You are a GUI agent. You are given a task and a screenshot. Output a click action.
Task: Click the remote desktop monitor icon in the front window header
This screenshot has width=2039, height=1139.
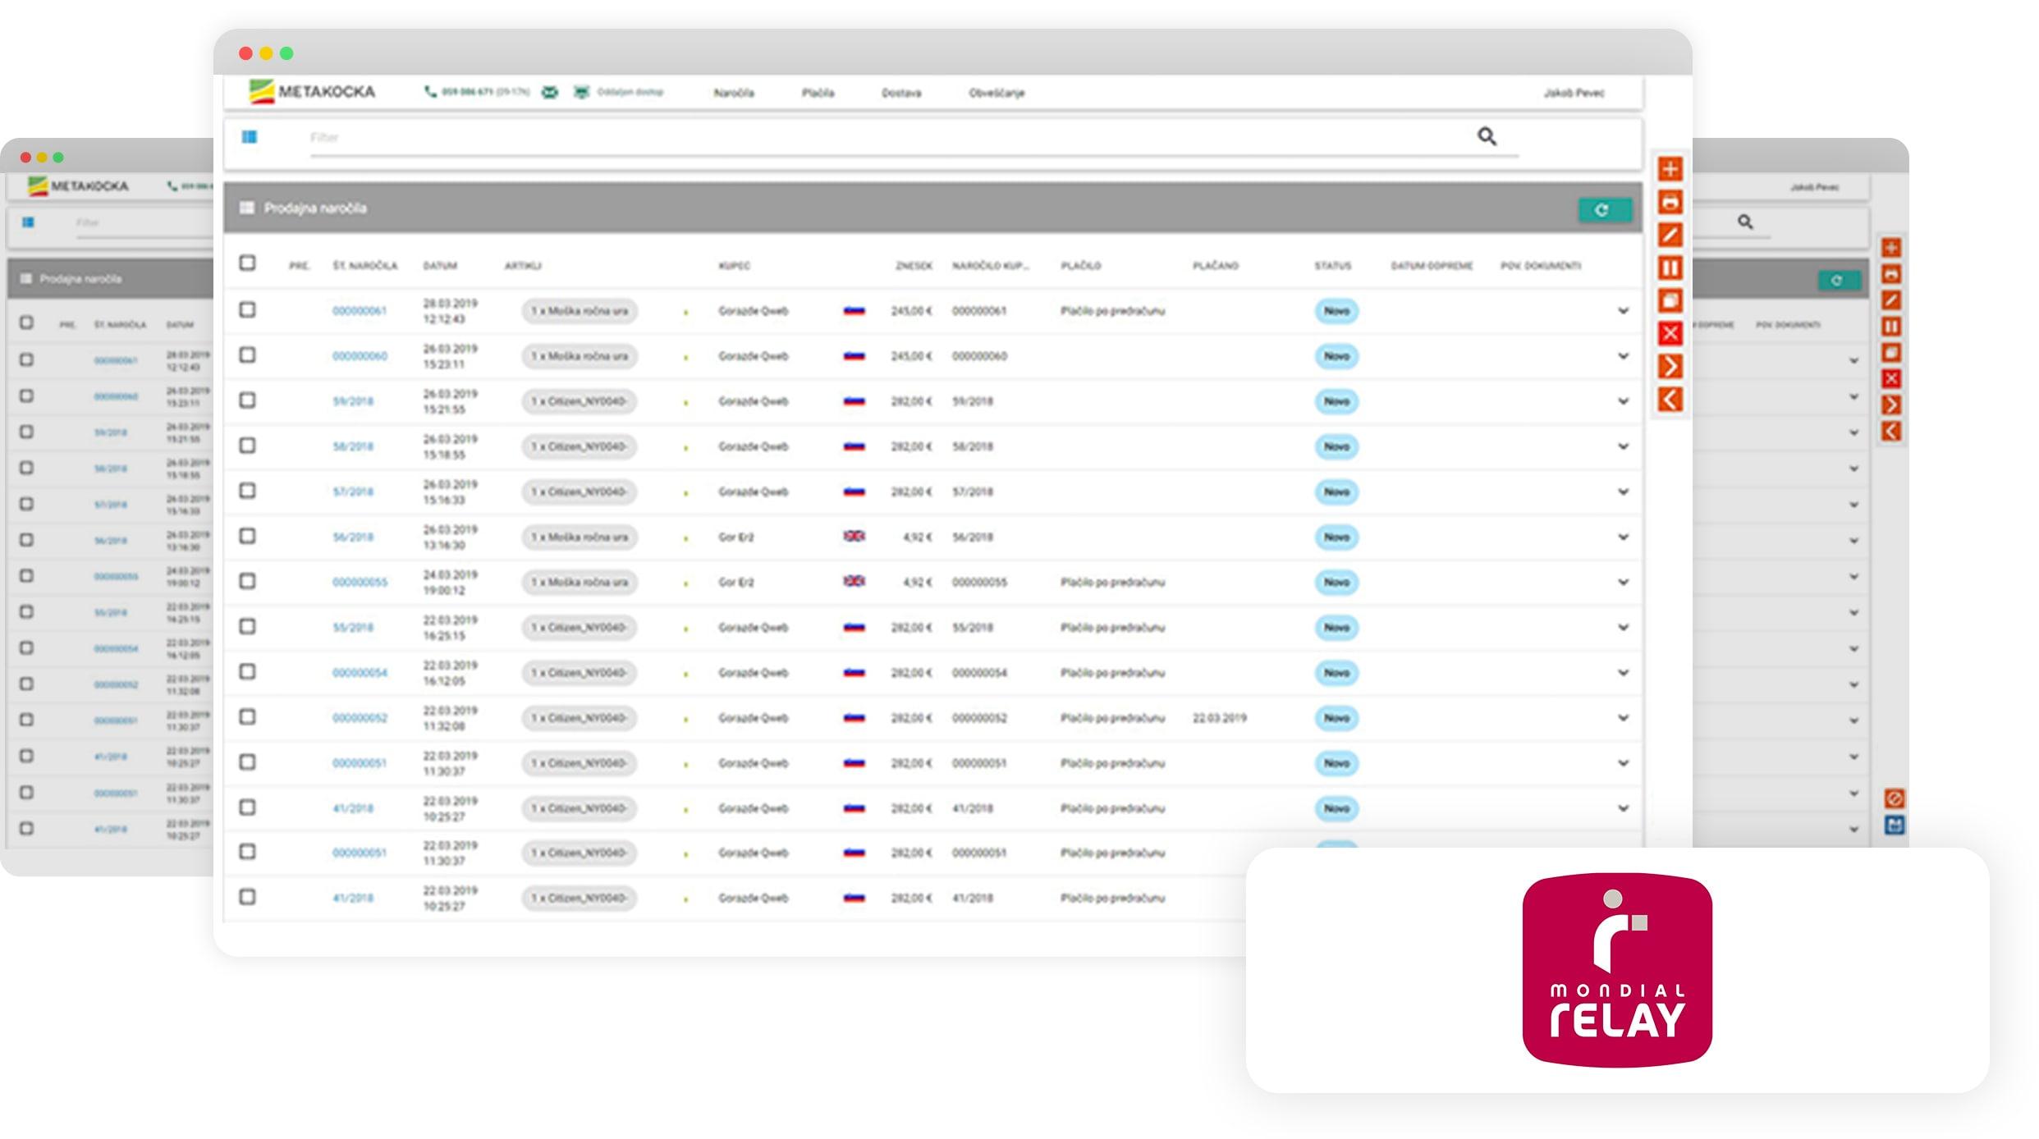pyautogui.click(x=581, y=92)
